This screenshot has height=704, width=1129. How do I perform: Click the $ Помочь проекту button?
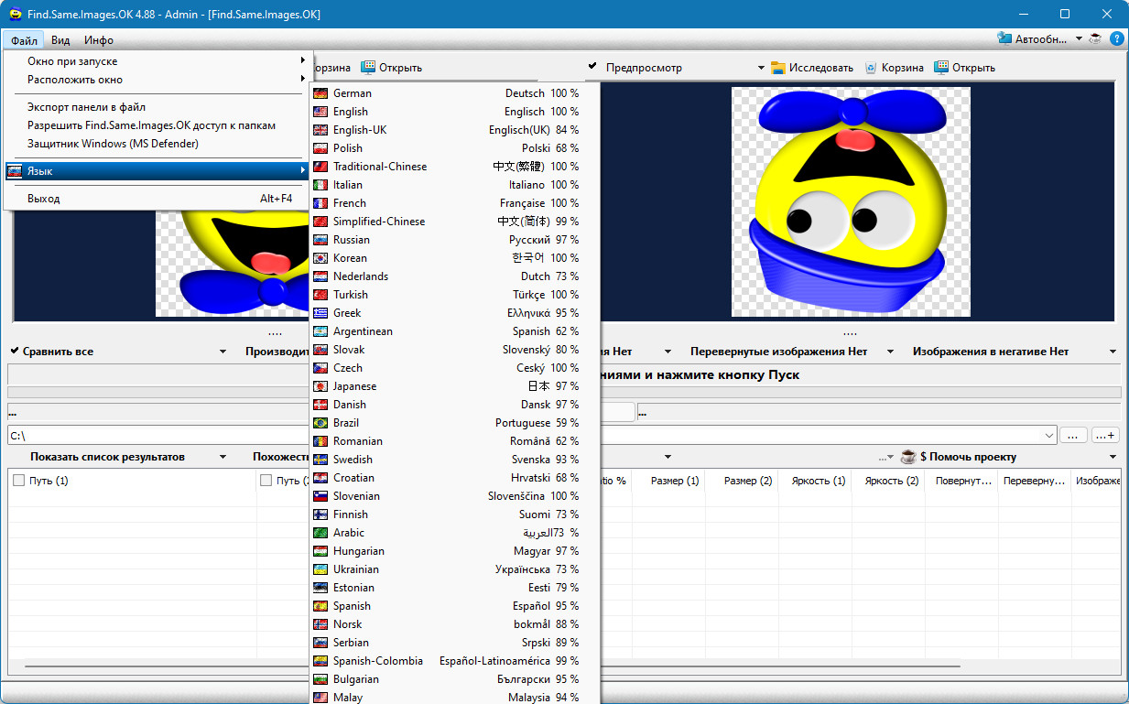968,457
